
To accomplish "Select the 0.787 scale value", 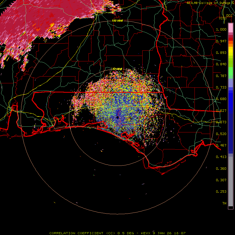I will (x=221, y=76).
